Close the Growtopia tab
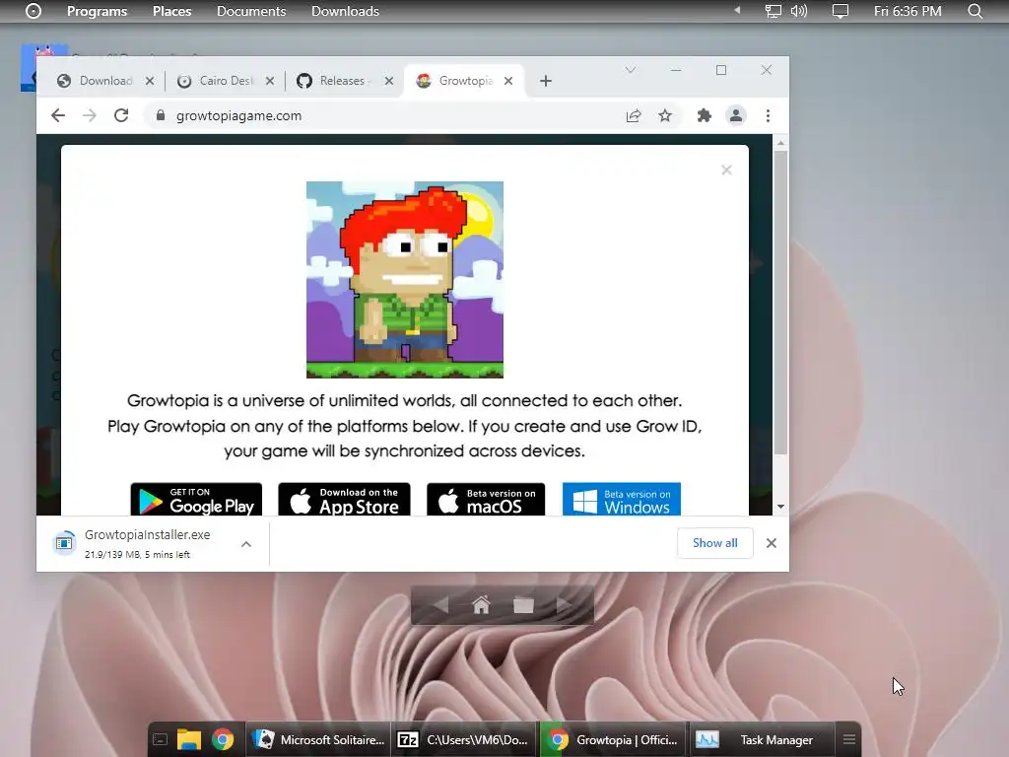The image size is (1009, 757). pyautogui.click(x=508, y=81)
